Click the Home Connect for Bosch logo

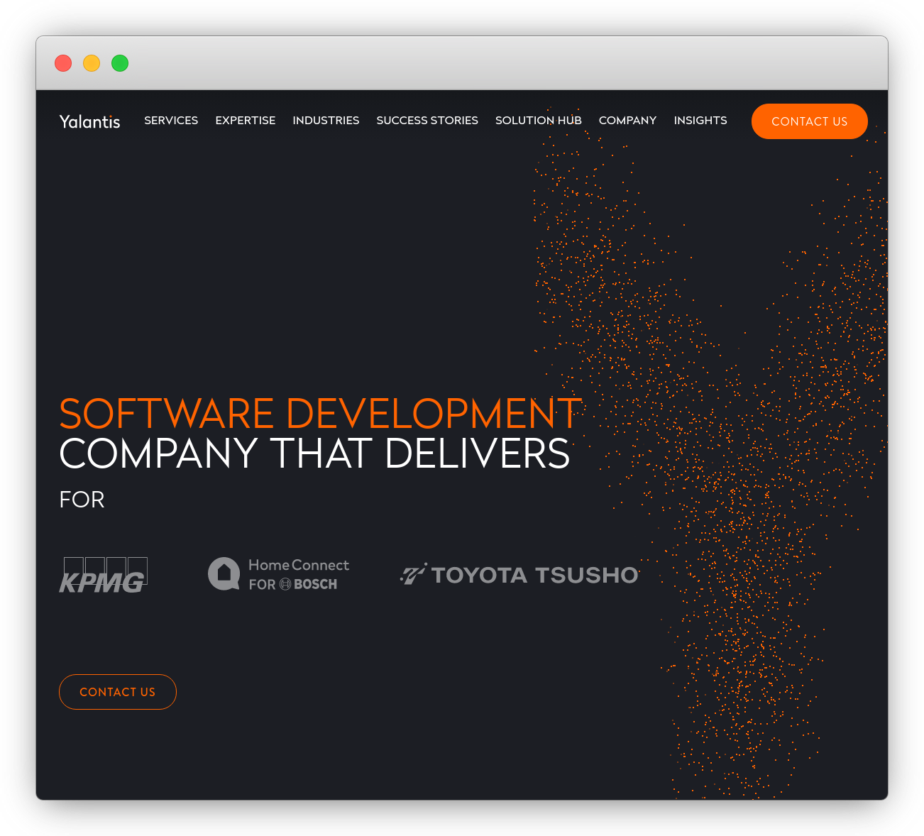pyautogui.click(x=278, y=573)
